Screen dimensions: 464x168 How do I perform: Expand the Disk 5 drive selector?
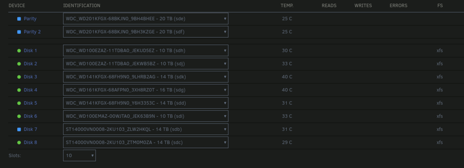tap(146, 103)
